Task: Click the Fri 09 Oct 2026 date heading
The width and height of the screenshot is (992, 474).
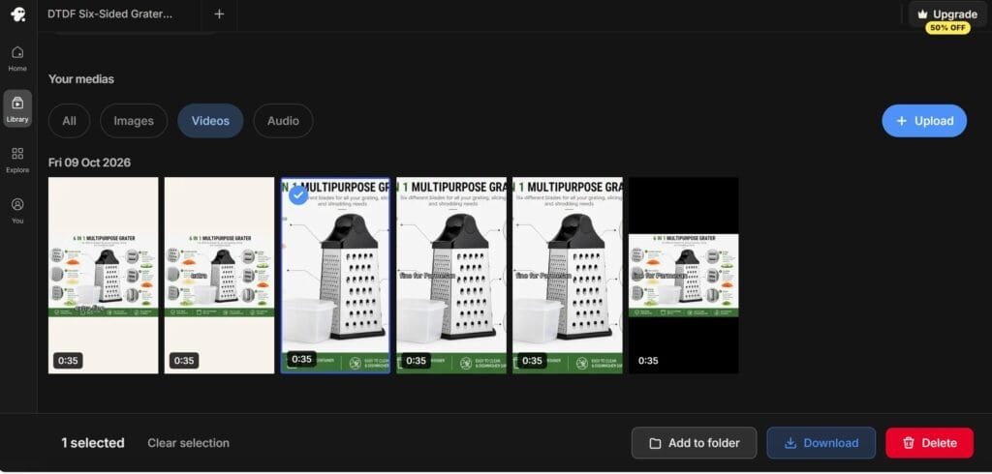Action: coord(89,163)
